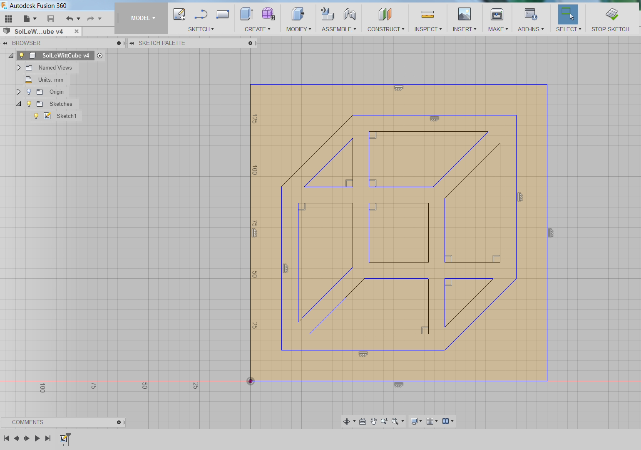Click the Insert image icon
Image resolution: width=641 pixels, height=450 pixels.
click(465, 14)
